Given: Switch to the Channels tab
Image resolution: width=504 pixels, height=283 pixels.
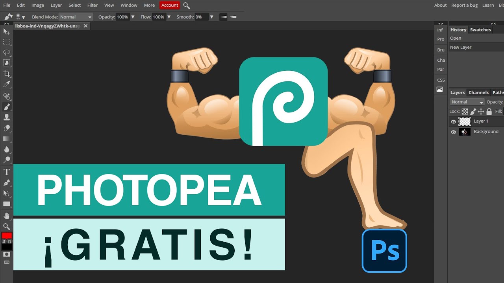Looking at the screenshot, I should click(478, 93).
